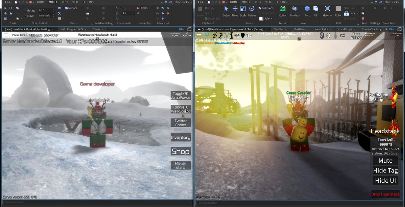This screenshot has height=207, width=405.
Task: Switch to the ChatMain script tab
Action: [x=299, y=30]
